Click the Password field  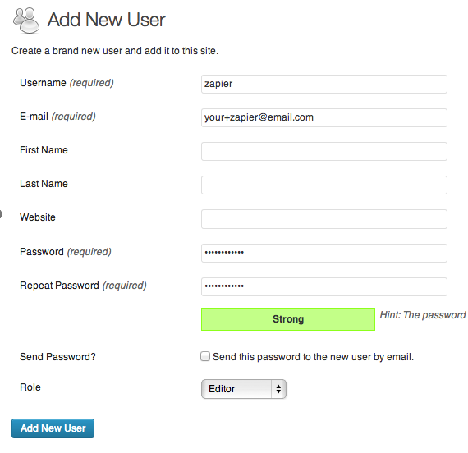click(324, 253)
